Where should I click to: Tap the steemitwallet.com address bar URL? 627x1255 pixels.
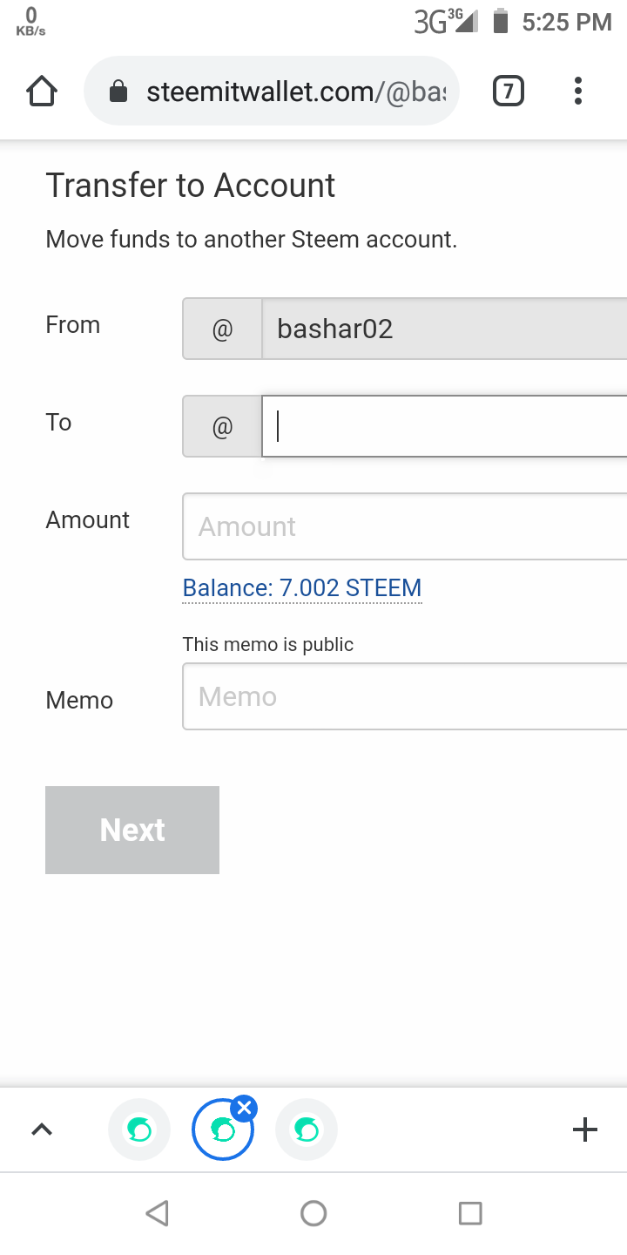[x=296, y=92]
